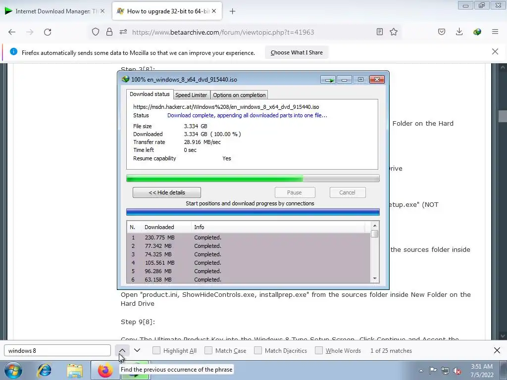This screenshot has height=380, width=507.
Task: Reload the current page
Action: pyautogui.click(x=48, y=32)
